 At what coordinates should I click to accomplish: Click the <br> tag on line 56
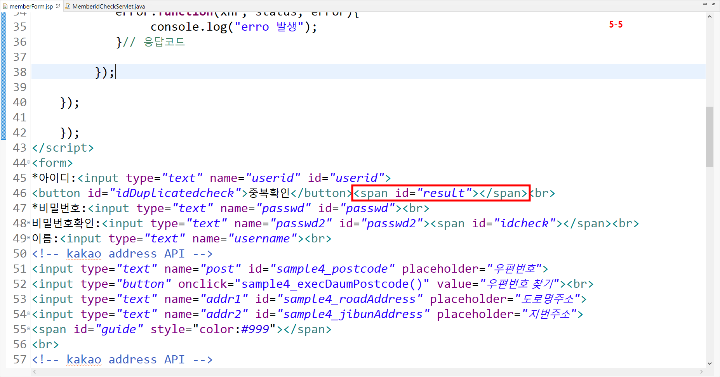[x=45, y=344]
